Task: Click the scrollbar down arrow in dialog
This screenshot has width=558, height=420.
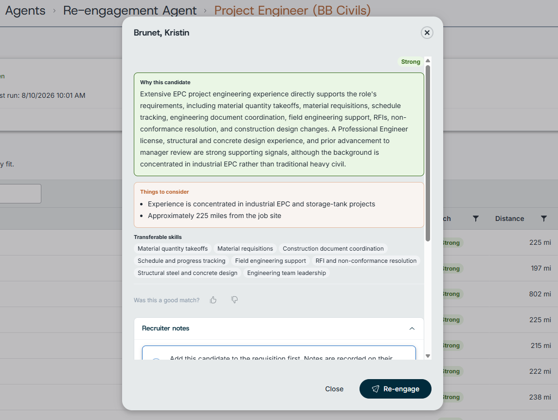Action: click(428, 356)
